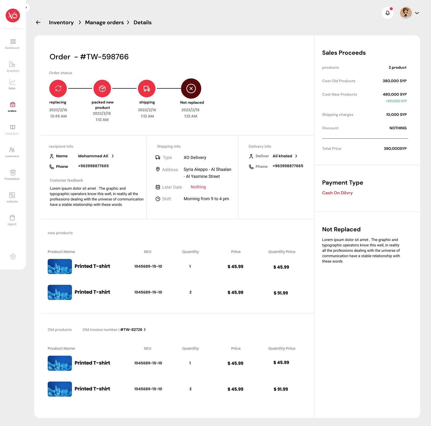The image size is (431, 426).
Task: Click first new product Printed T-shirt thumbnail
Action: point(60,266)
